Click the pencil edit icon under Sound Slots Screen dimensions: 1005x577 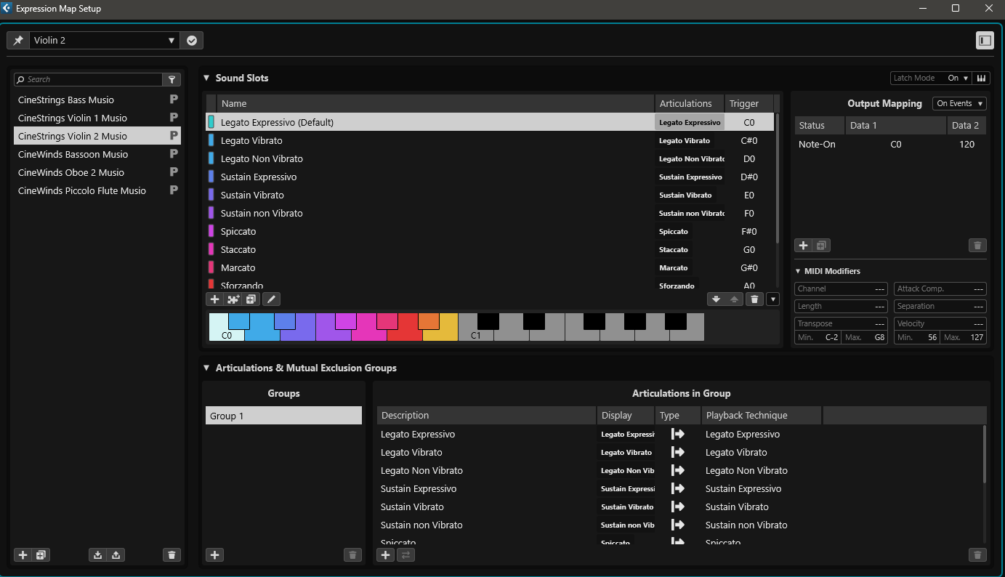[271, 299]
